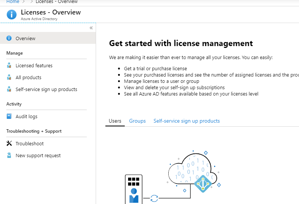Click the All products icon
The image size is (299, 204).
click(x=9, y=77)
